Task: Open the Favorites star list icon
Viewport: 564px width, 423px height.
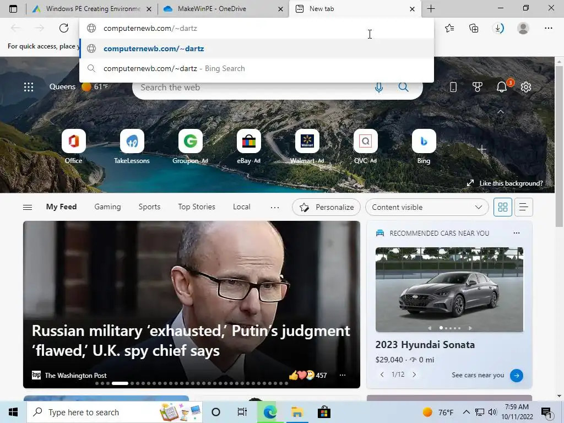Action: point(449,28)
